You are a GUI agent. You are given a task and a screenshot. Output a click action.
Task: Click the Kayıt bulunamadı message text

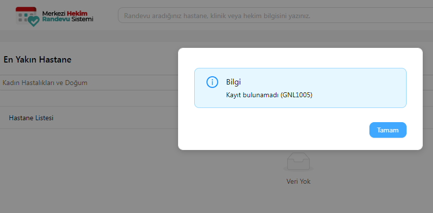click(252, 95)
